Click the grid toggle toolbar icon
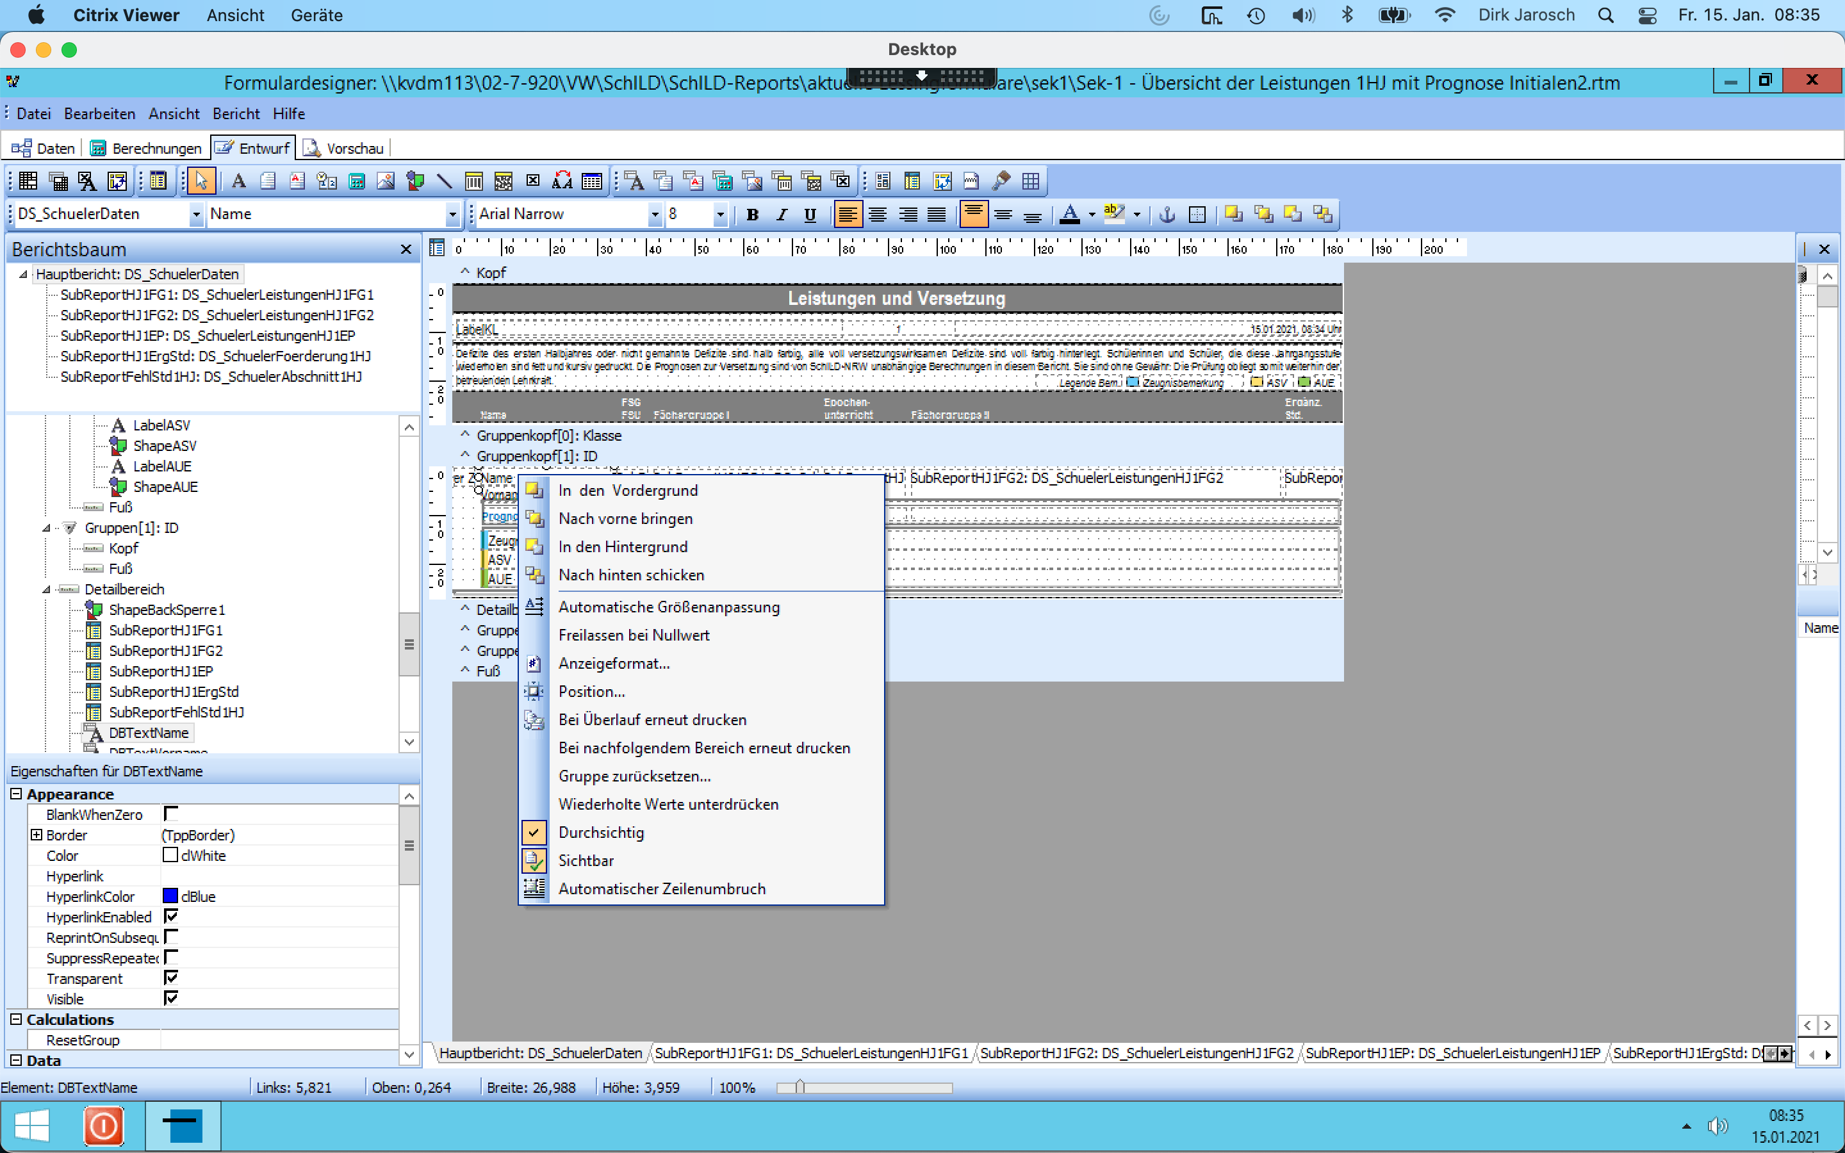 click(x=1031, y=181)
